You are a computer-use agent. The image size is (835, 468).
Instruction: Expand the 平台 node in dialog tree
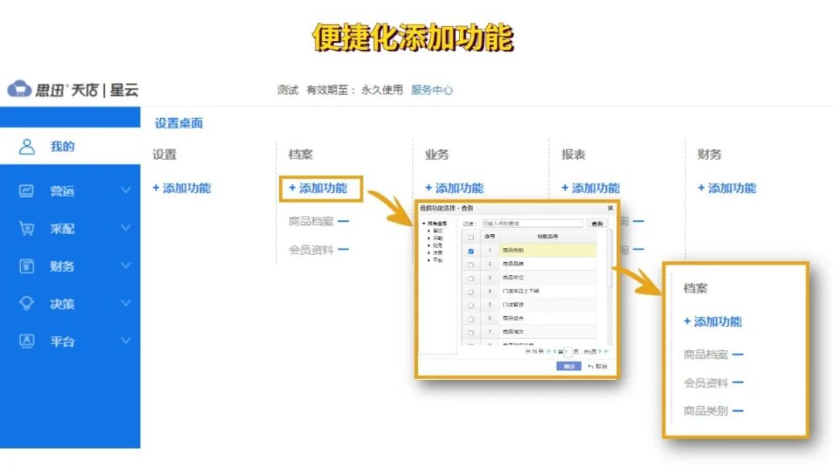(430, 260)
